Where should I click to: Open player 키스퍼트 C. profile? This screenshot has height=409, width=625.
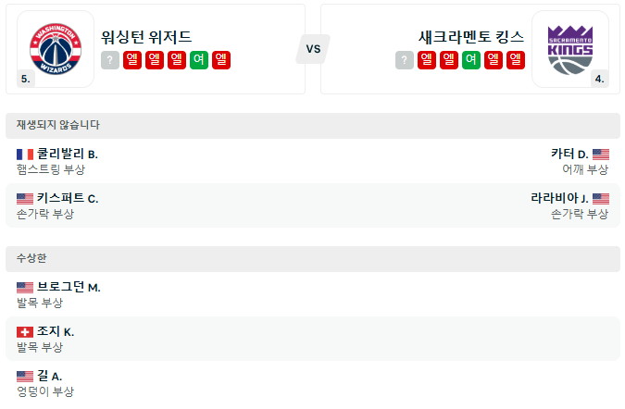tap(68, 198)
